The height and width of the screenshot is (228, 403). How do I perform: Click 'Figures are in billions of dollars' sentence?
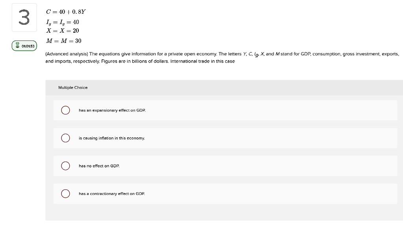click(136, 61)
